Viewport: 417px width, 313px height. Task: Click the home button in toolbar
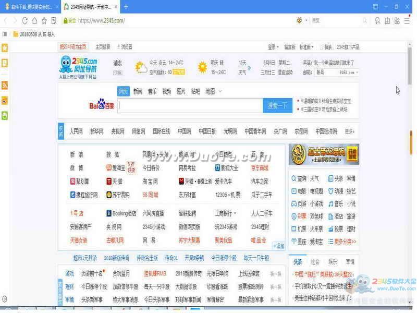click(x=34, y=20)
